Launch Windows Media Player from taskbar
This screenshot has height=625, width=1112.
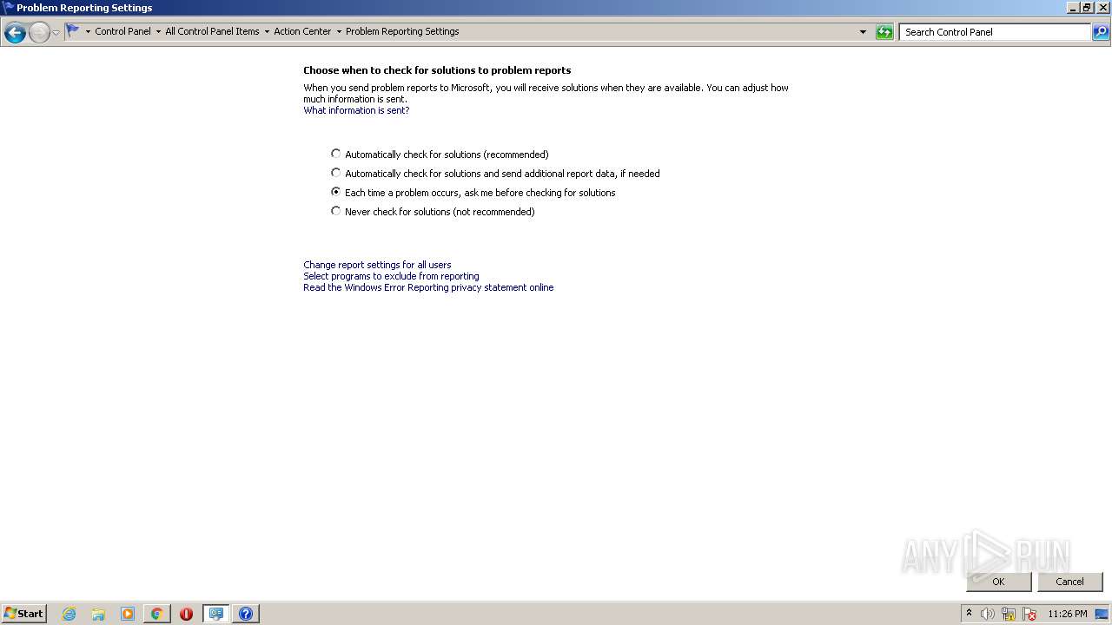(128, 614)
